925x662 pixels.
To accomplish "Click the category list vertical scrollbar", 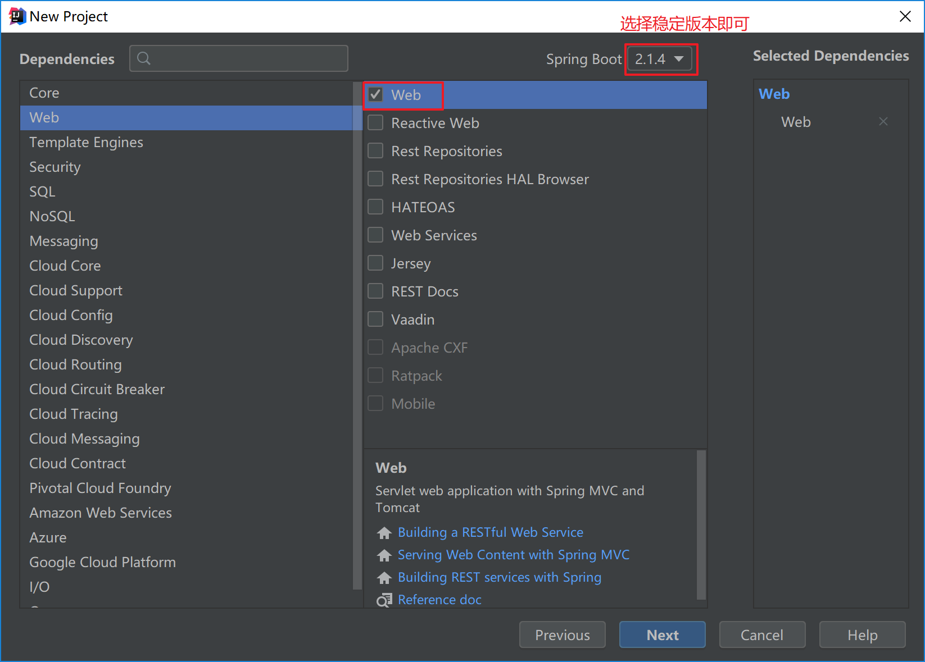I will coord(357,336).
